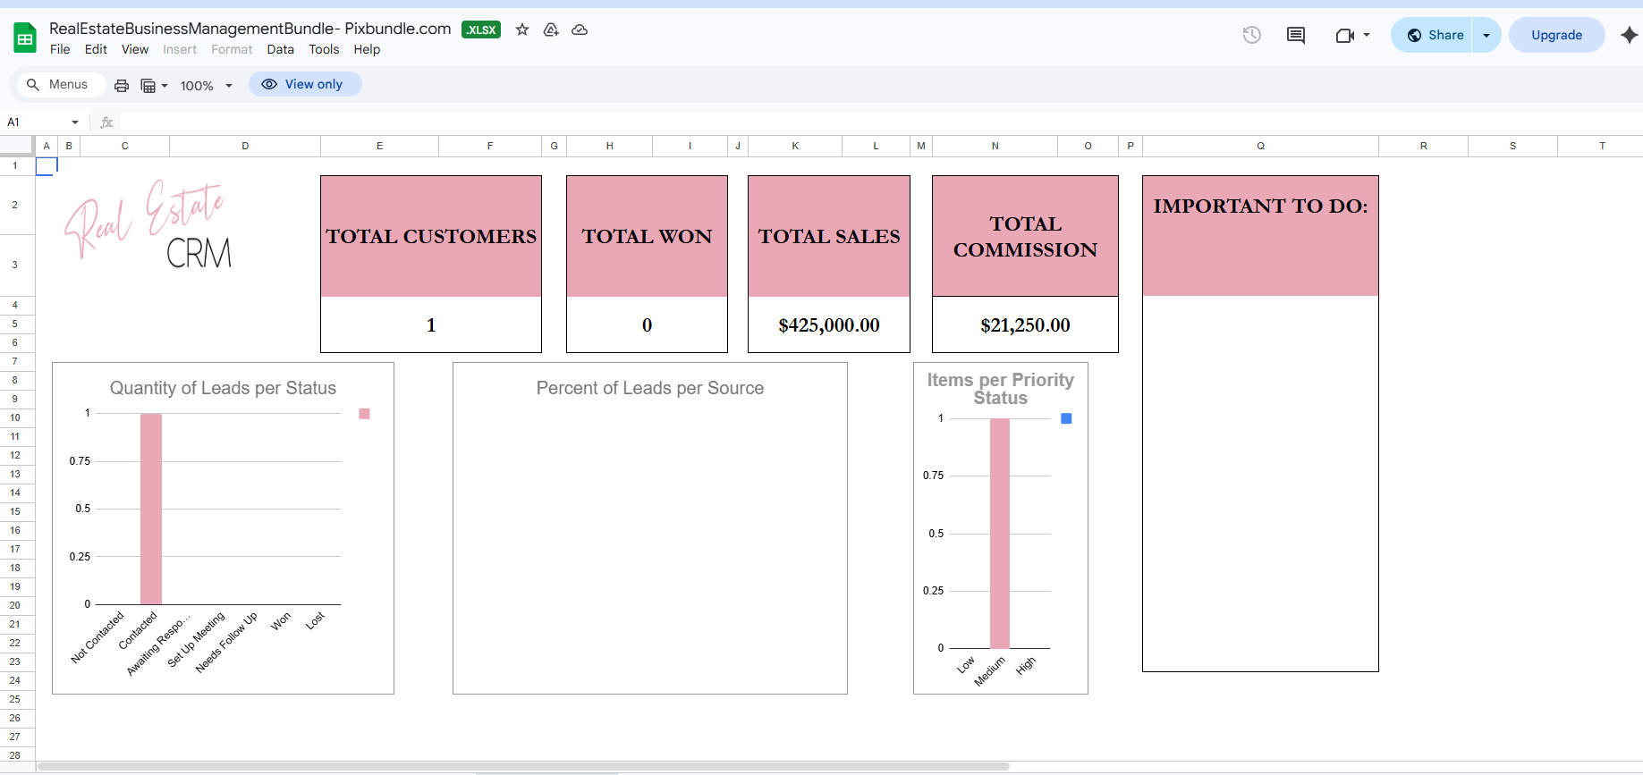Open the Gemini sparkle assistant
Image resolution: width=1643 pixels, height=775 pixels.
click(1630, 35)
